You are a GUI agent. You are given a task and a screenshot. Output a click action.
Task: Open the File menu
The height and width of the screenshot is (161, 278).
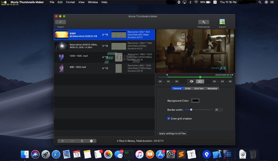tap(52, 2)
